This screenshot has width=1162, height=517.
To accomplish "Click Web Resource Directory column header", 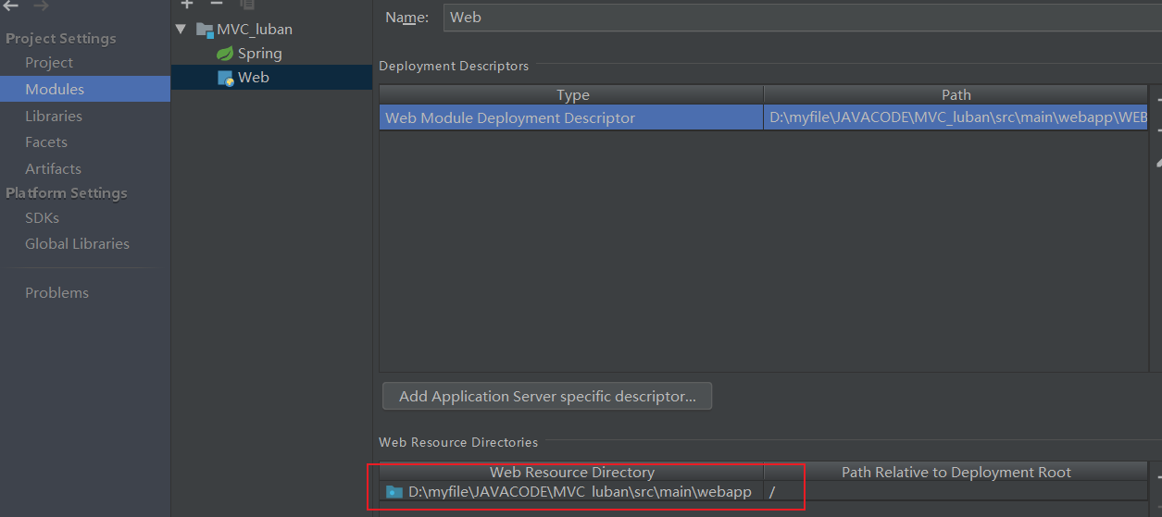I will (x=571, y=473).
